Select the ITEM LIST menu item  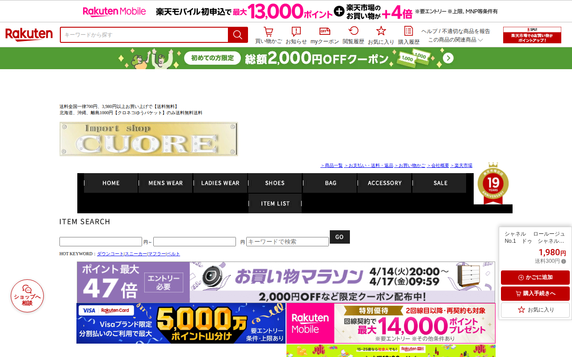(x=275, y=203)
